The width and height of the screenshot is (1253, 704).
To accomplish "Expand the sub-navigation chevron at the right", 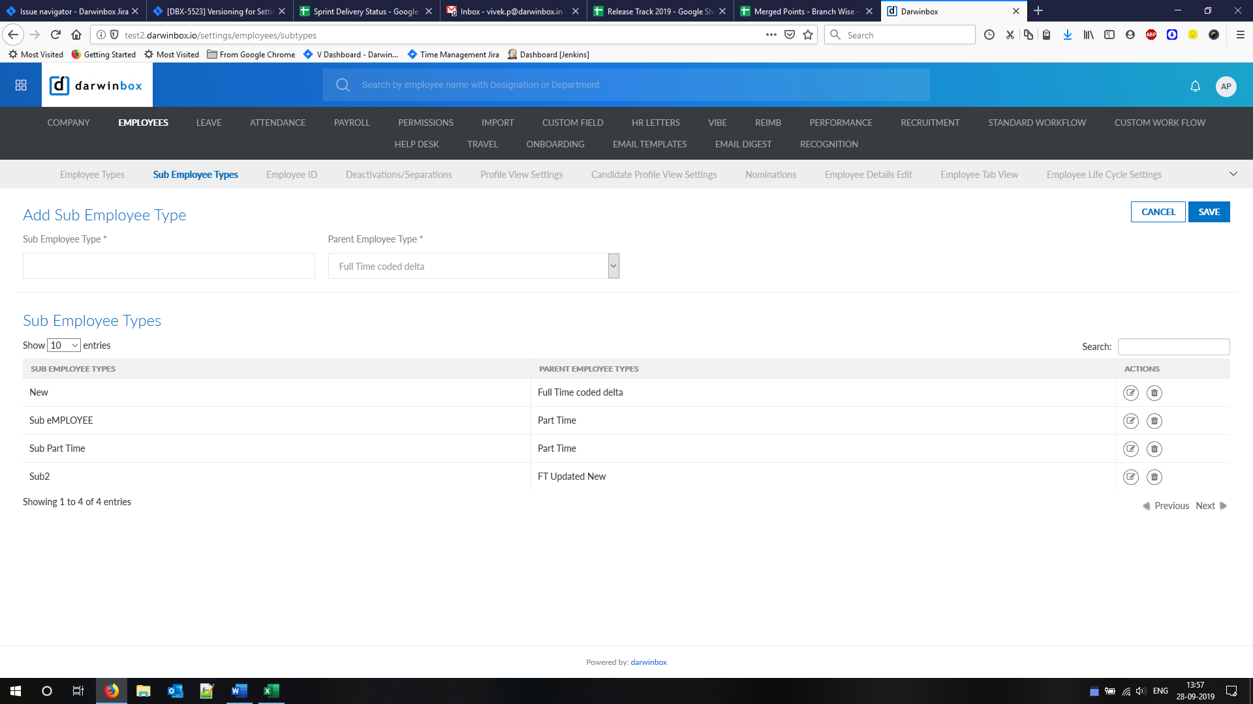I will click(1233, 174).
